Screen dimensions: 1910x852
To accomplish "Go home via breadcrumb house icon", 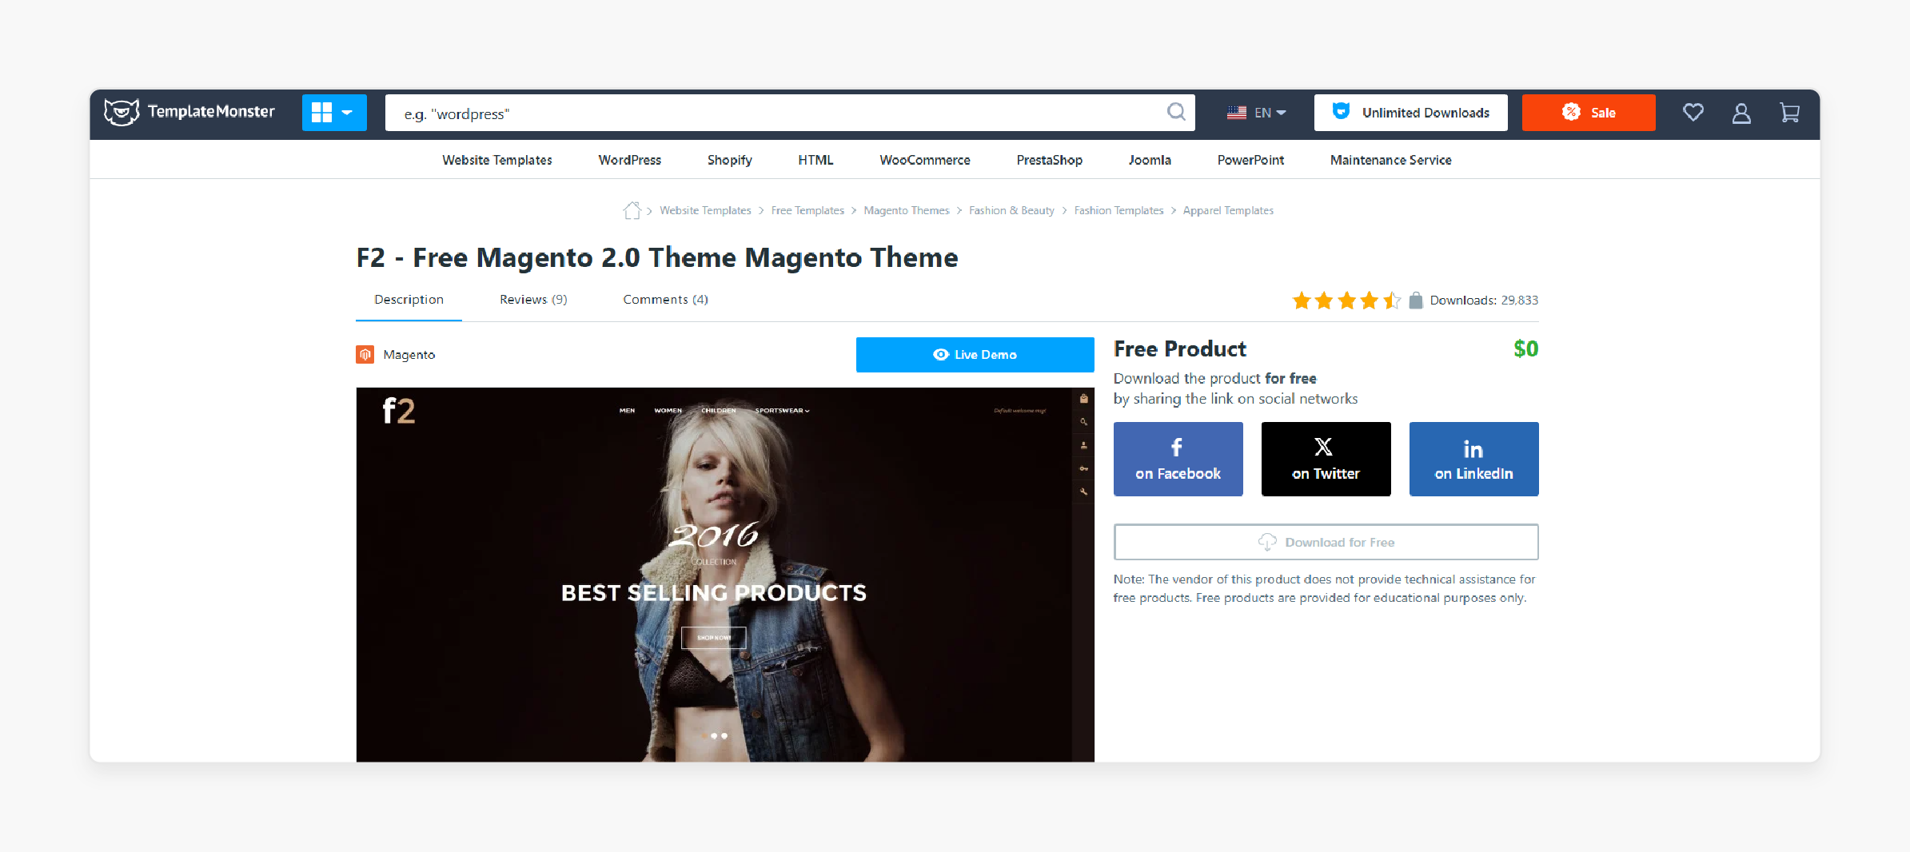I will (632, 210).
